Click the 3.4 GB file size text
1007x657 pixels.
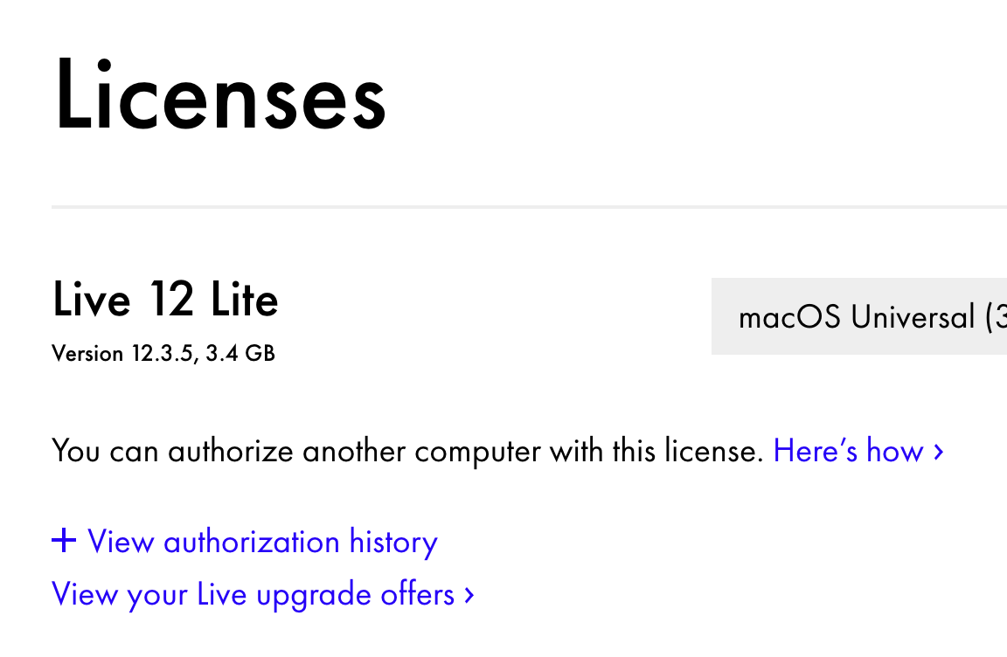(240, 354)
